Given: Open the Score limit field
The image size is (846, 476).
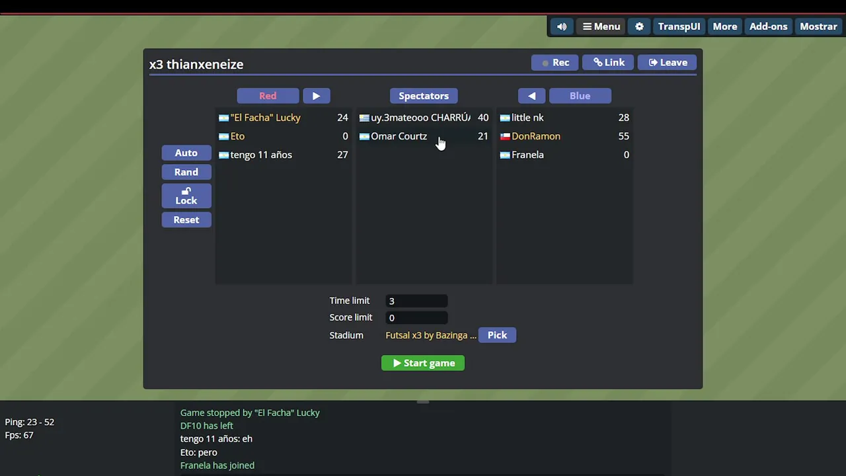Looking at the screenshot, I should (416, 318).
